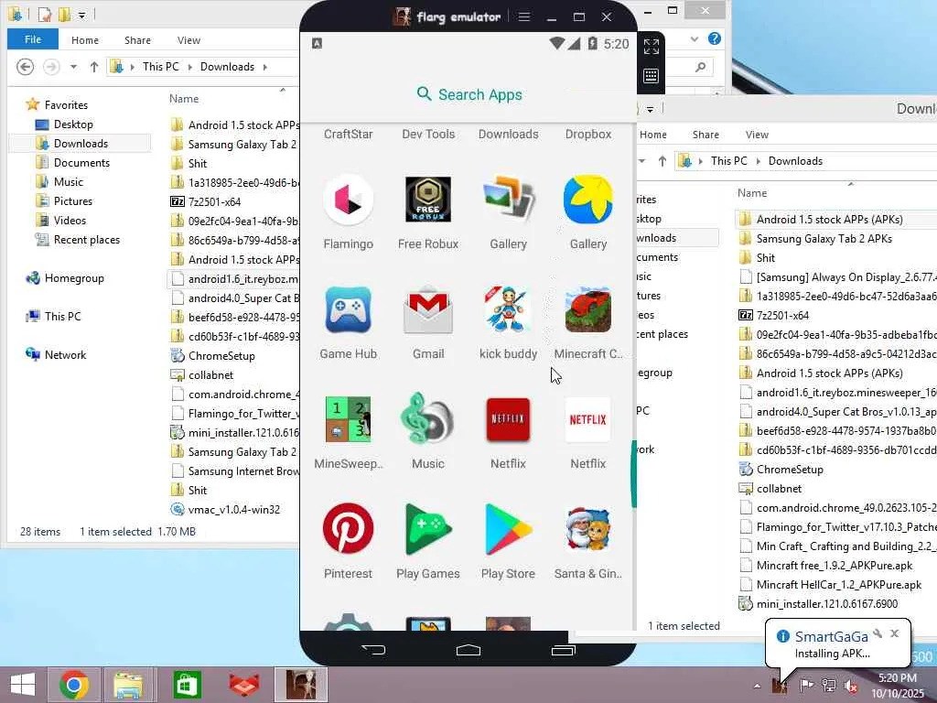937x703 pixels.
Task: Click the muted volume tray icon
Action: click(x=850, y=685)
